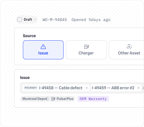Remove the I-49459 ABB error #2 chip
144x127 pixels.
pyautogui.click(x=138, y=88)
